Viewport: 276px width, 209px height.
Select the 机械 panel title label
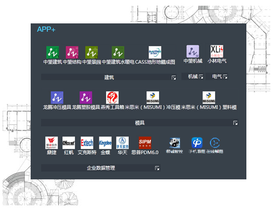click(x=193, y=76)
